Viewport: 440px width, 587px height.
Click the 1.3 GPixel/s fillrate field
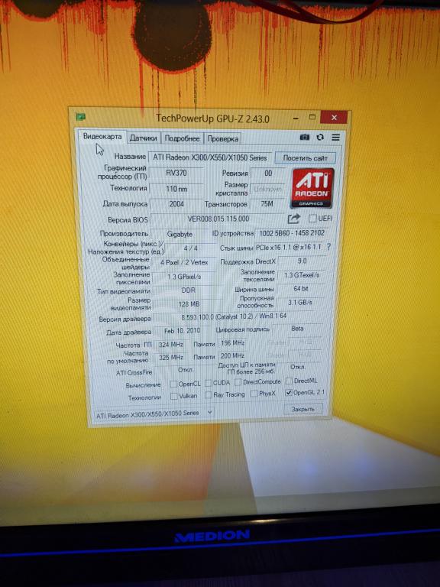(x=184, y=277)
